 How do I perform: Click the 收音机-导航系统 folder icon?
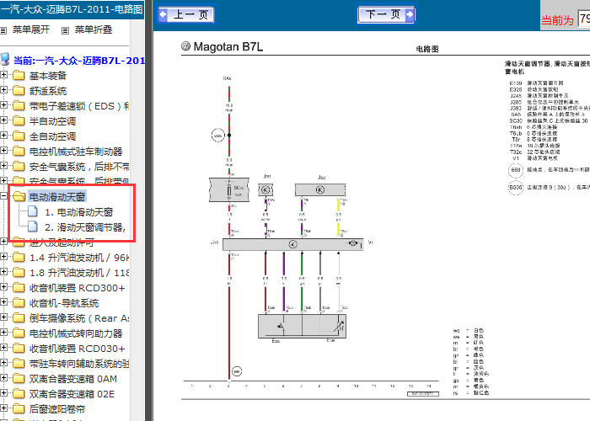[x=19, y=302]
